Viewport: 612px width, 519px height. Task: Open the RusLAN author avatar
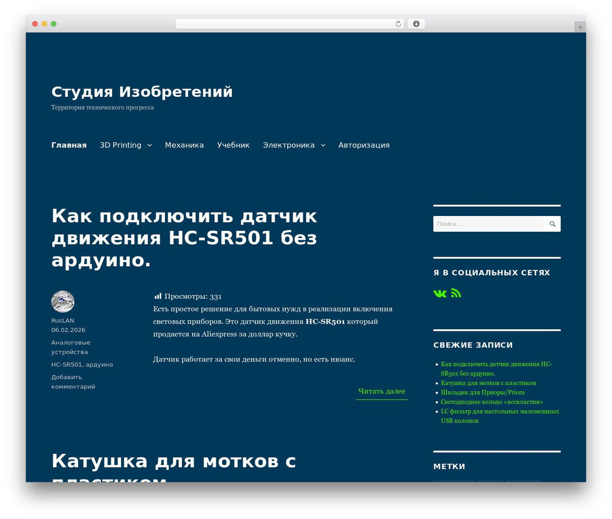tap(63, 302)
